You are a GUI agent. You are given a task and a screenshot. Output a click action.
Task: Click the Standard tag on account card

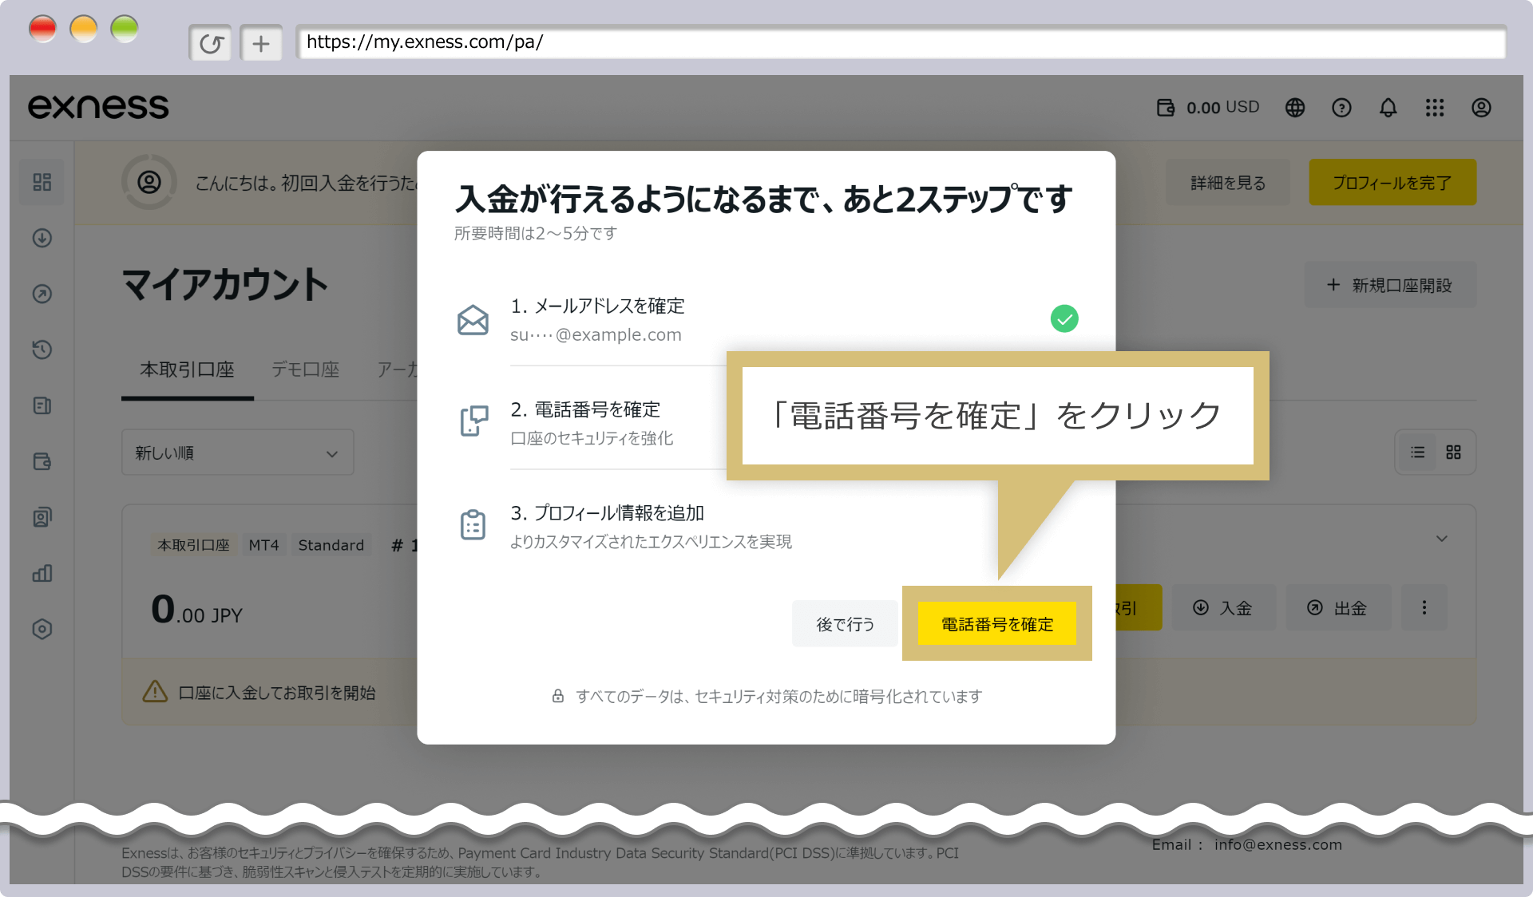tap(331, 545)
